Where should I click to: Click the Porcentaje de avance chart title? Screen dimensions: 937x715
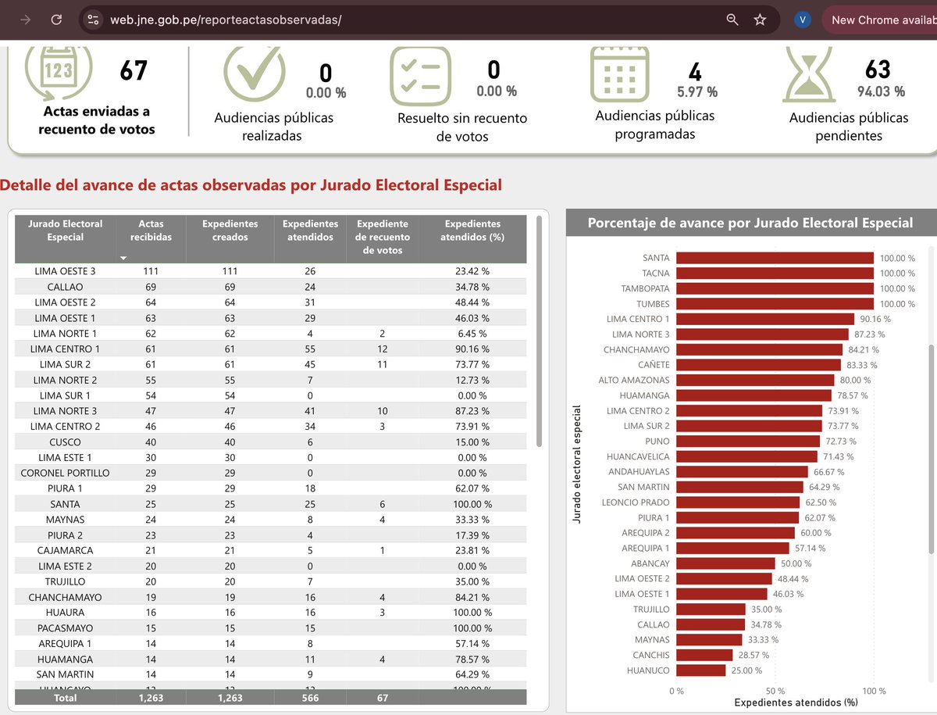[750, 223]
